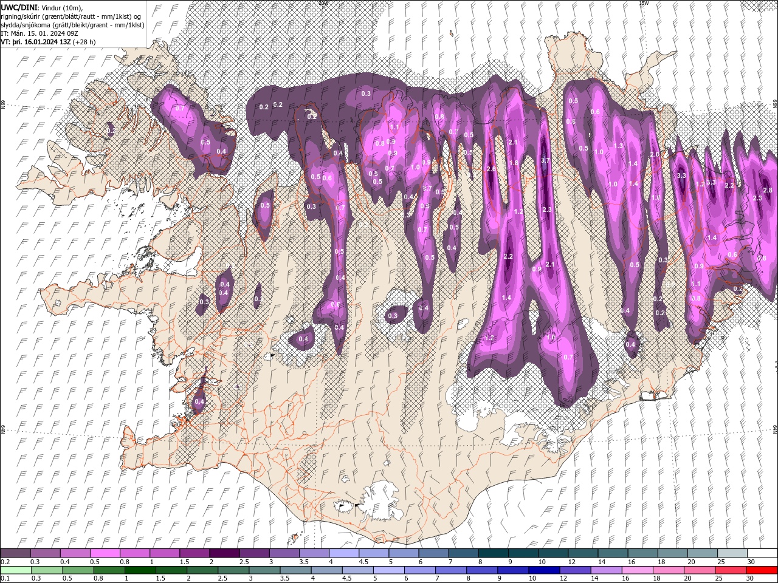The width and height of the screenshot is (778, 583).
Task: Pick the dark teal 9 swatch in upper legend
Action: [523, 553]
